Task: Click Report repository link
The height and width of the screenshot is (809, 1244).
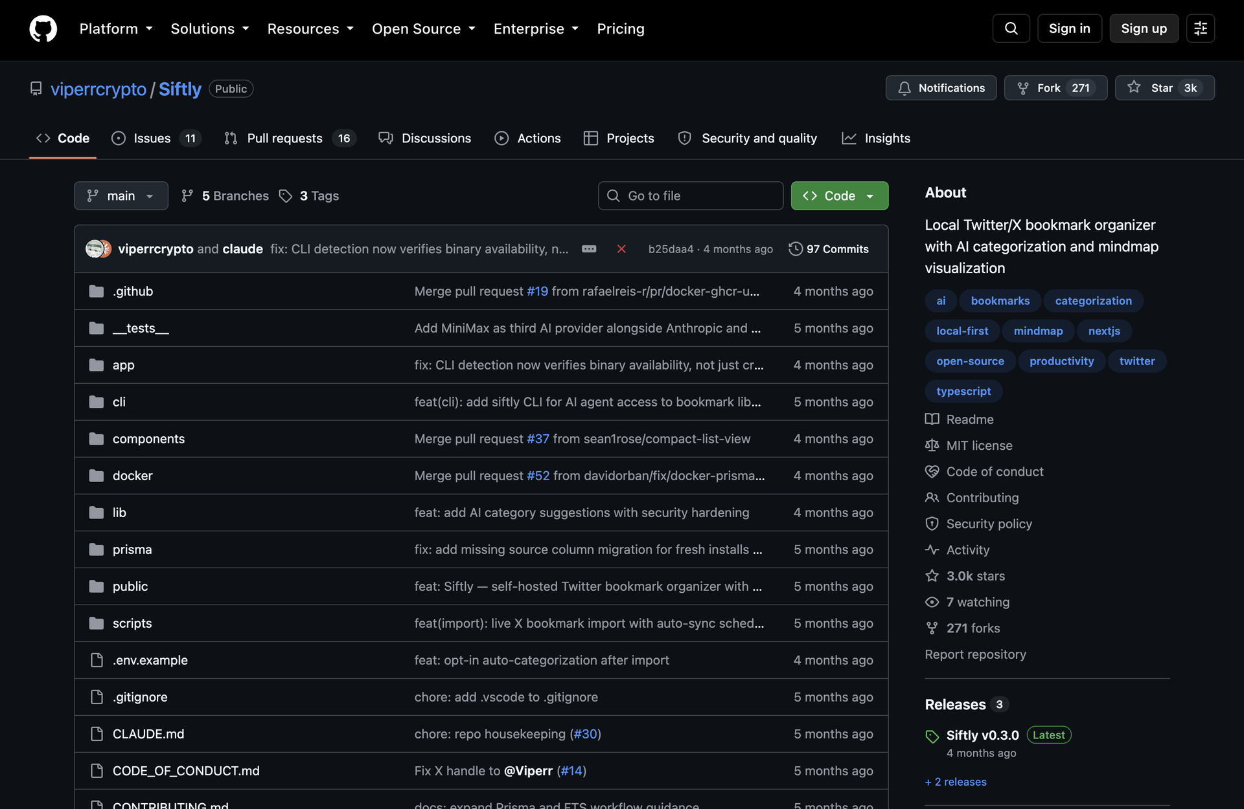Action: pos(975,654)
